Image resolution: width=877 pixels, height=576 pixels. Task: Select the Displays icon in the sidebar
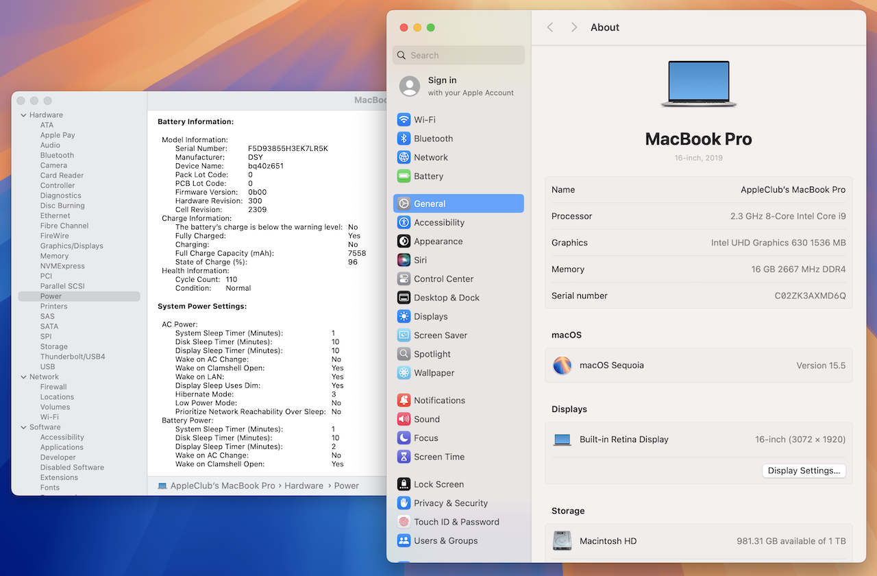(404, 316)
